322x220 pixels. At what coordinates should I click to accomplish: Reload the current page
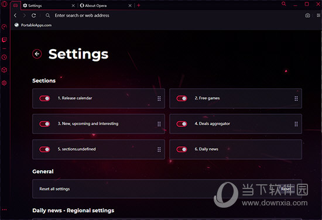(x=34, y=15)
